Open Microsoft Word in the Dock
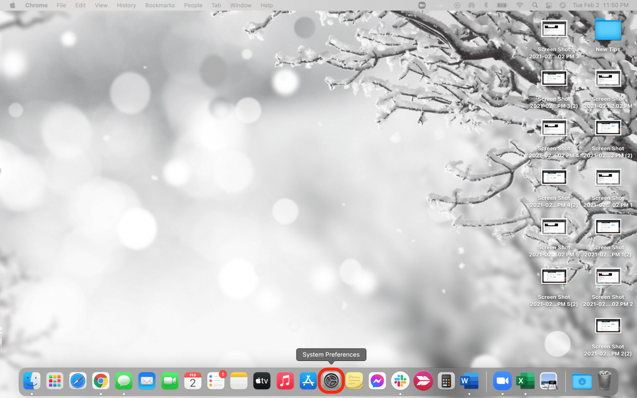This screenshot has width=637, height=398. 469,381
